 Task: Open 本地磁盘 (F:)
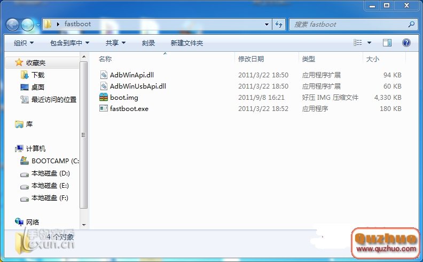point(50,198)
